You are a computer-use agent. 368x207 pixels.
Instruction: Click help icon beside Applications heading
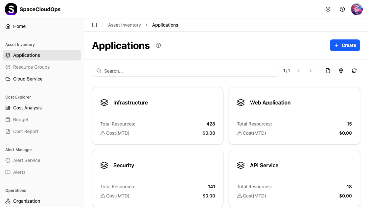[158, 46]
